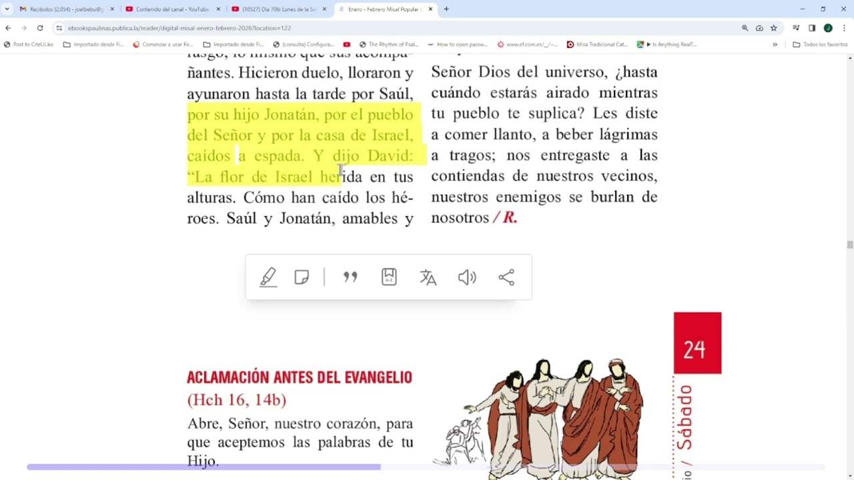Open the A-Z dictionary lookup icon
Viewport: 854px width, 480px height.
click(389, 277)
